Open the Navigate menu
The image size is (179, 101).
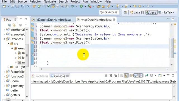[x=50, y=1]
